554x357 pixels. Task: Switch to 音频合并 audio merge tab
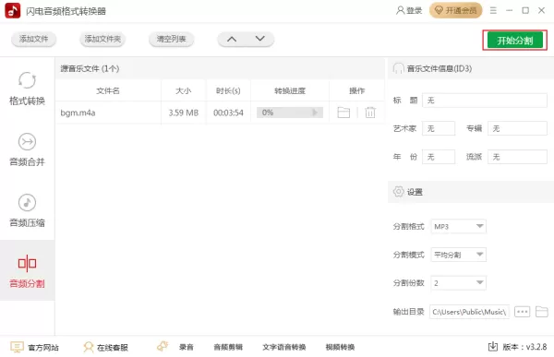tap(27, 149)
